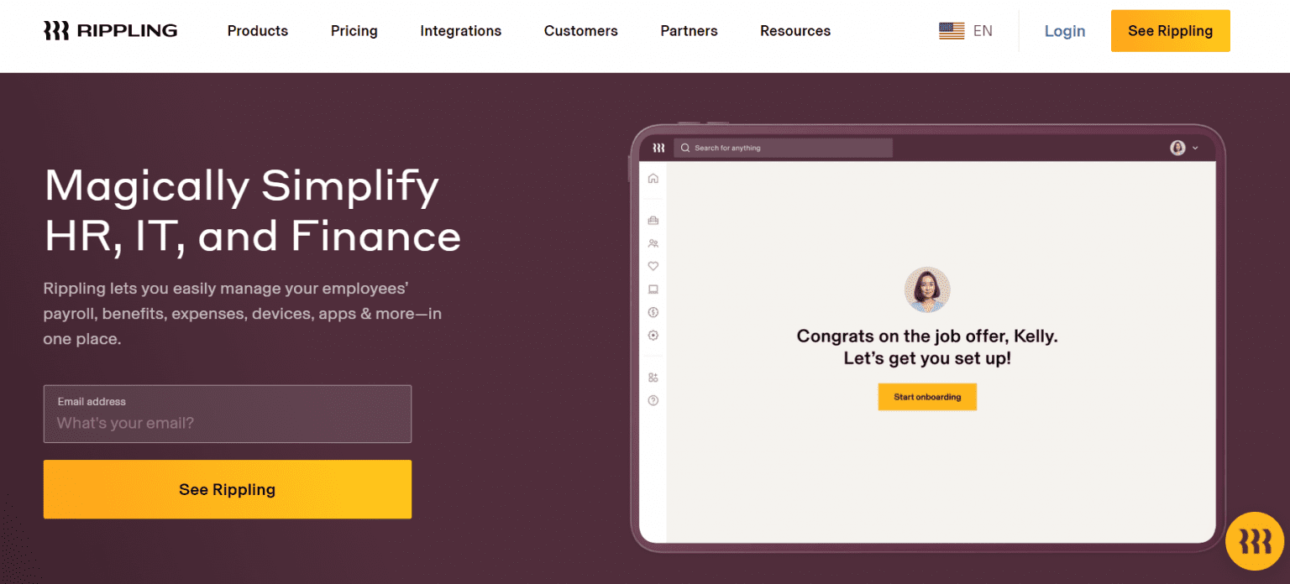Open the Products menu
Screen dimensions: 1290x584
coord(258,31)
